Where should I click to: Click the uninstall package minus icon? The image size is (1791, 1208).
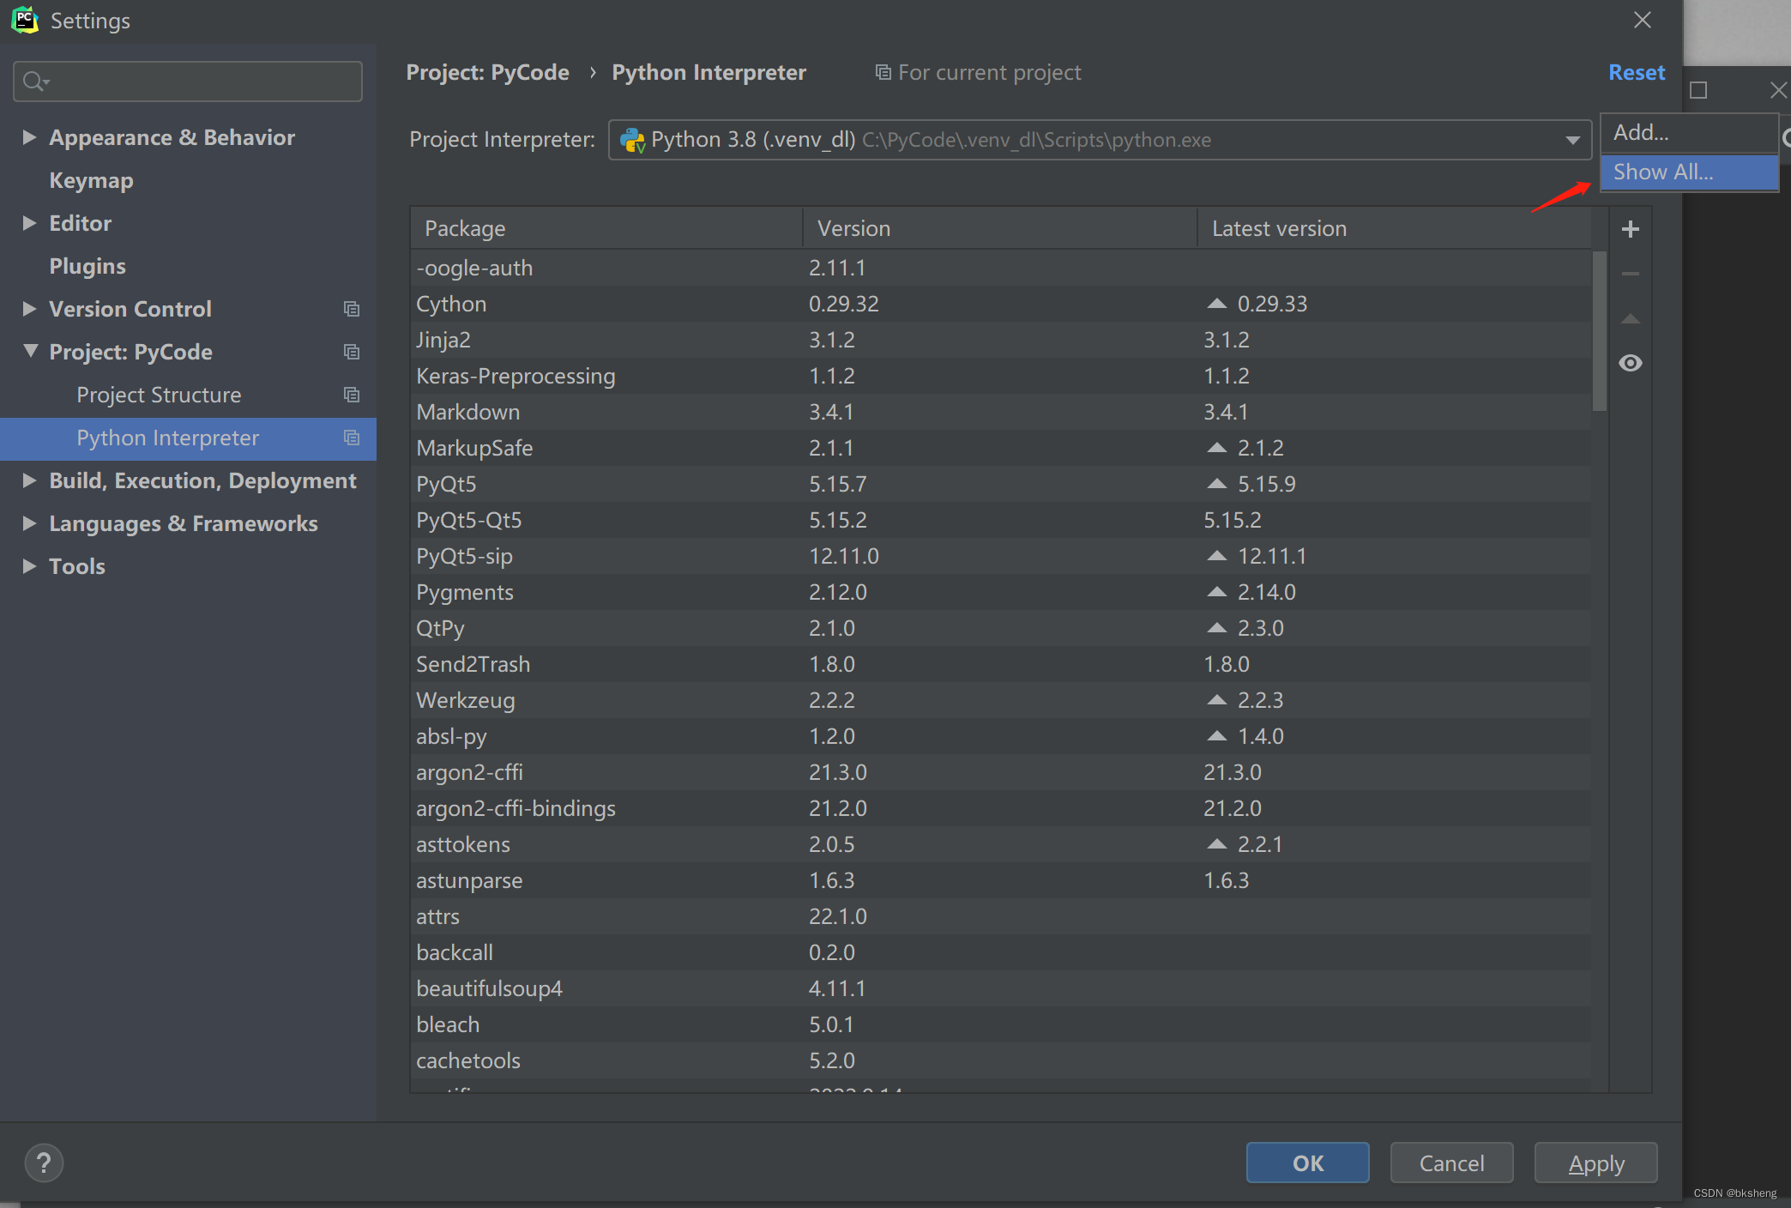coord(1631,274)
